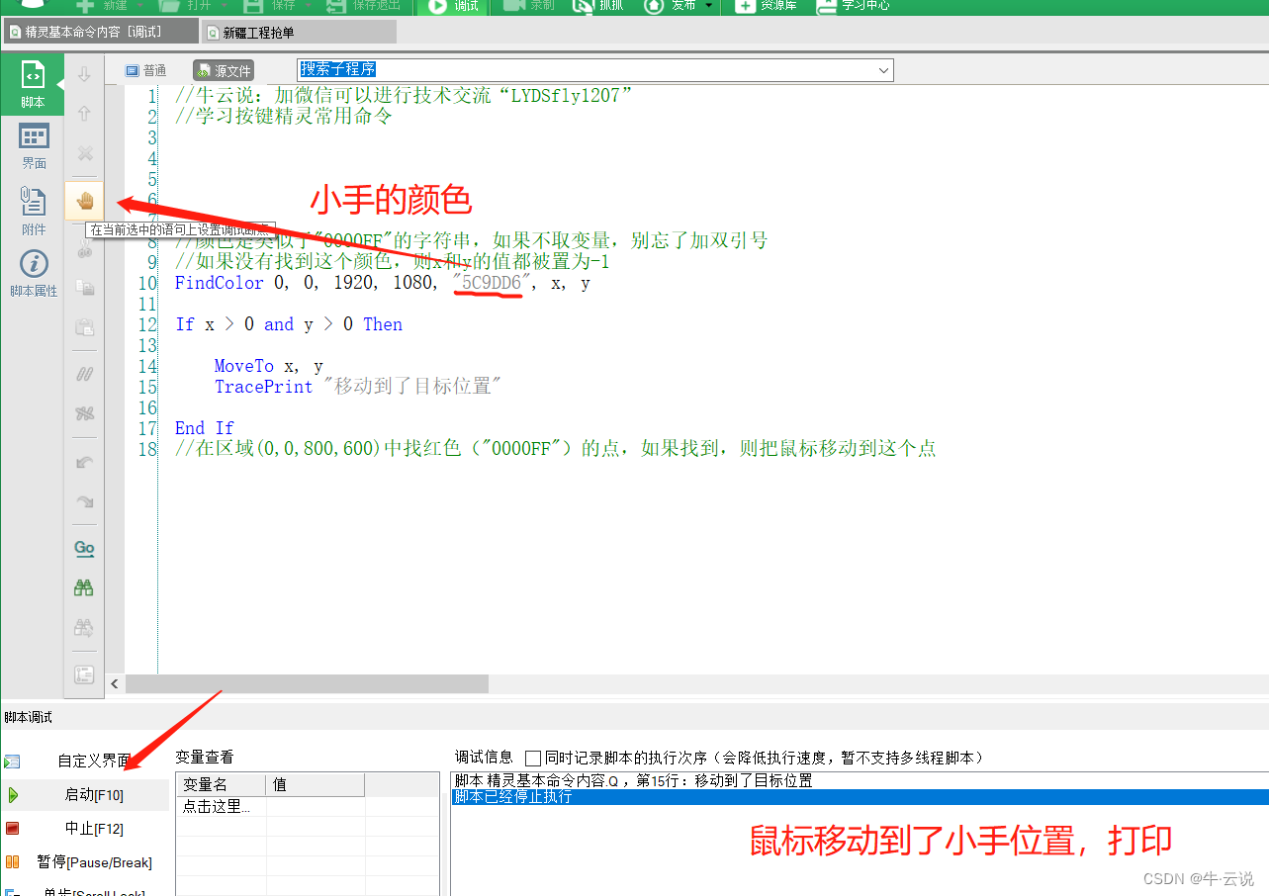
Task: Click the 调试信息 label
Action: tap(484, 758)
